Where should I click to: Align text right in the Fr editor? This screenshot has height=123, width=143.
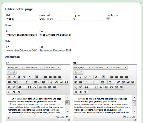point(55,77)
